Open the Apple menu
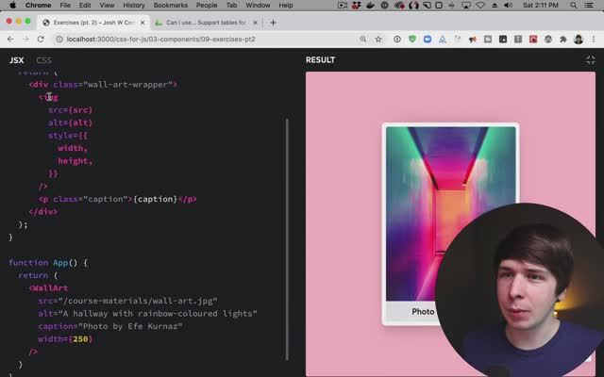Image resolution: width=604 pixels, height=377 pixels. (12, 6)
